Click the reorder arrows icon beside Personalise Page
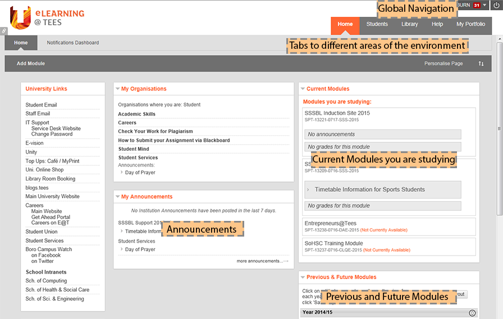 (481, 63)
